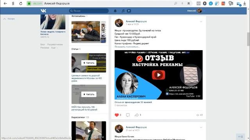
Task: Click Читать on the Москва real-estate article
Action: coord(89,63)
